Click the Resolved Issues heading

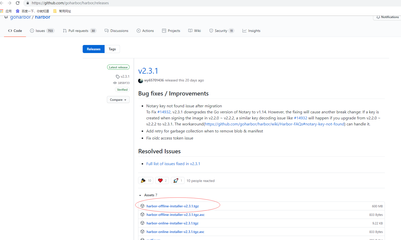click(x=160, y=151)
